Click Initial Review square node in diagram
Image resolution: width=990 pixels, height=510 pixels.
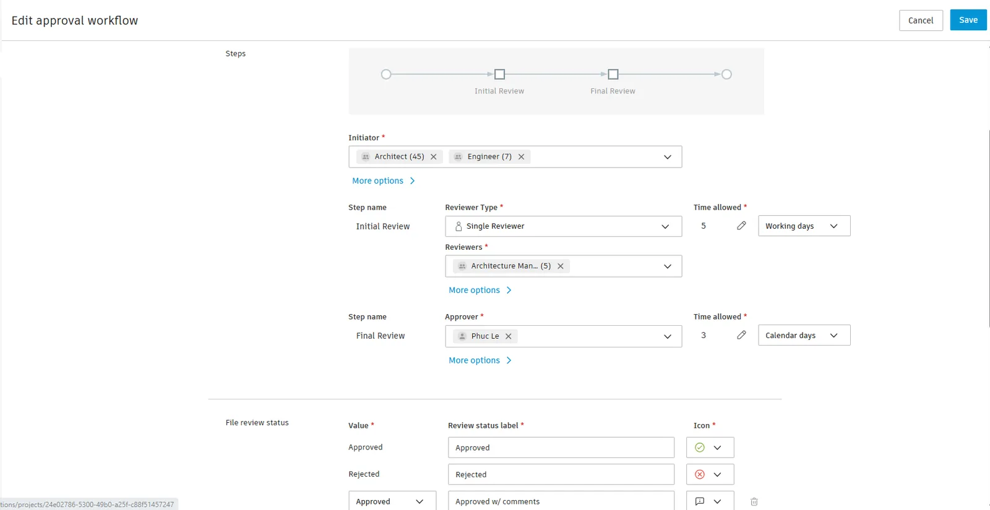pos(500,74)
